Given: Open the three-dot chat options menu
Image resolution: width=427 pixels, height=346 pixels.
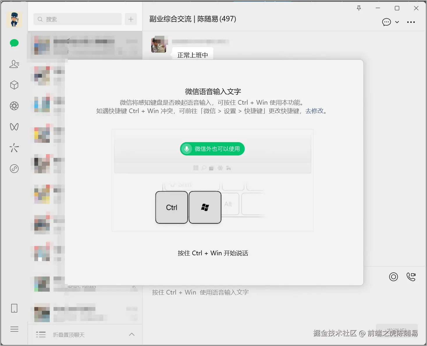Looking at the screenshot, I should [411, 22].
